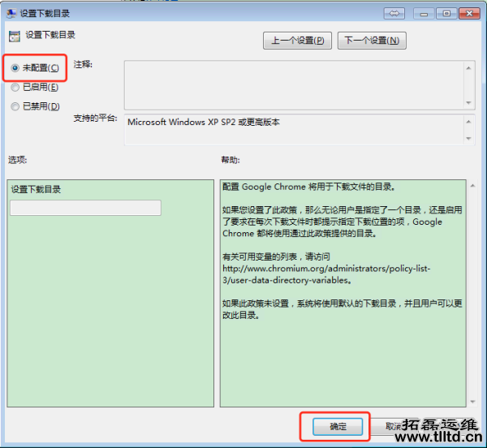Click the policy icon in title bar
The height and width of the screenshot is (448, 487).
pos(11,13)
